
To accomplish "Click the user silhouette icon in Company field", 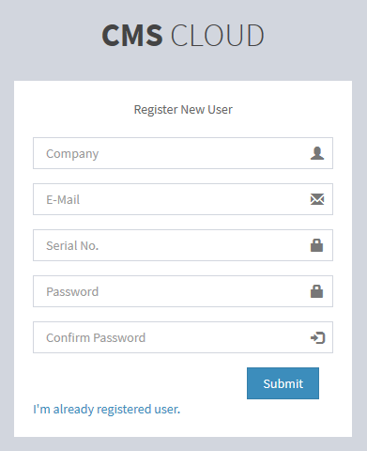I will 317,153.
